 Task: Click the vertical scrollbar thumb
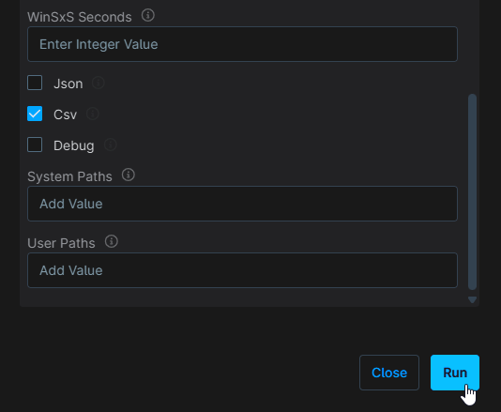click(472, 191)
